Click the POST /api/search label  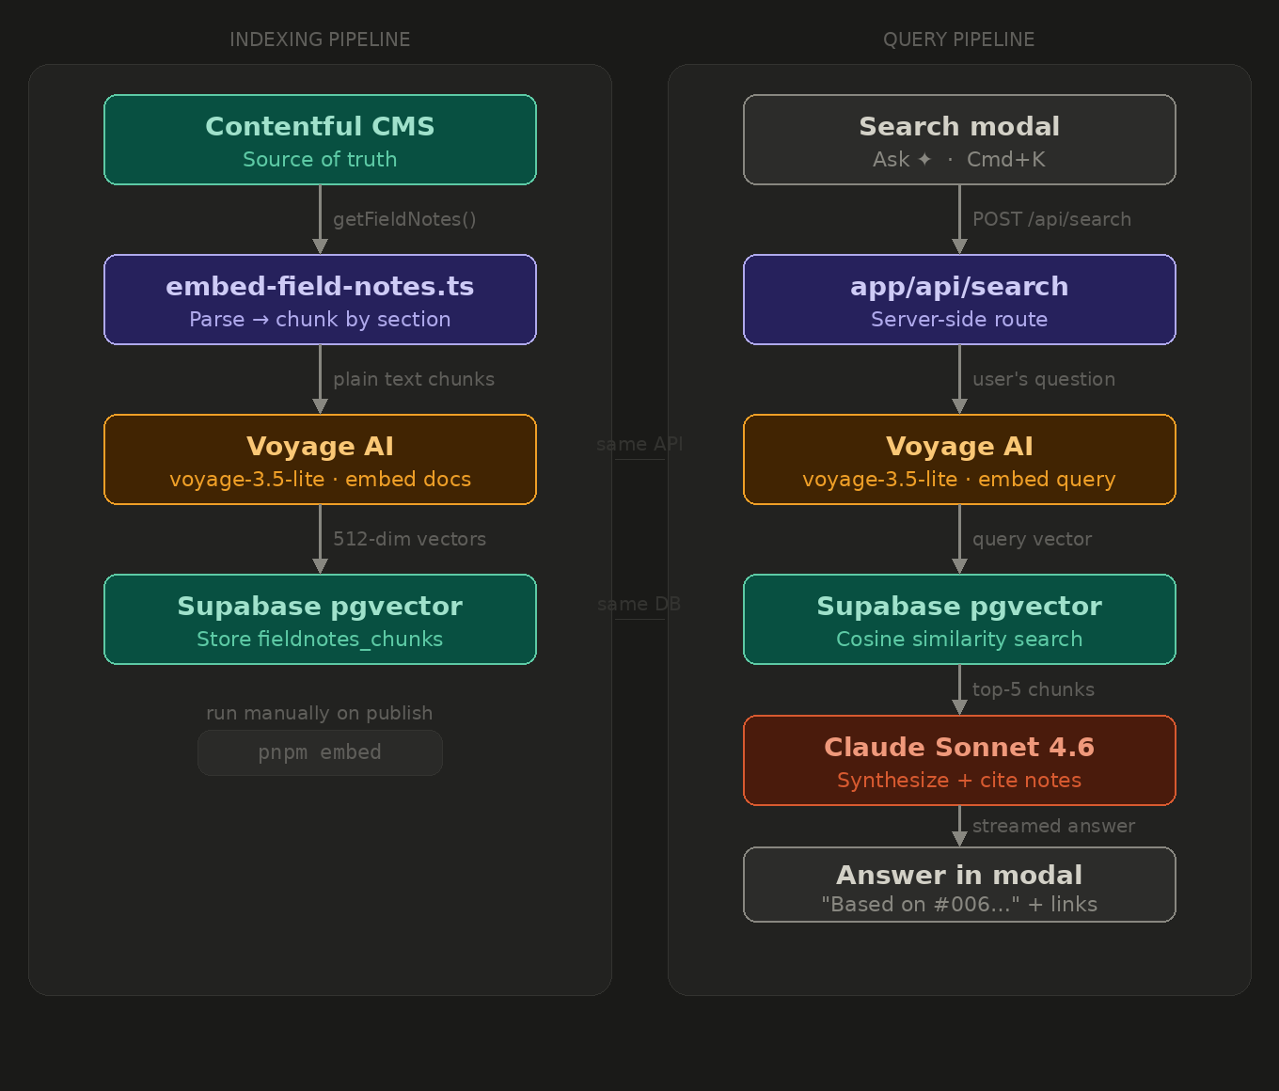click(x=1051, y=219)
